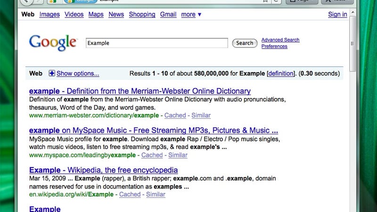Image resolution: width=377 pixels, height=212 pixels.
Task: Open the Cached link for the MySpace result
Action: pos(152,155)
